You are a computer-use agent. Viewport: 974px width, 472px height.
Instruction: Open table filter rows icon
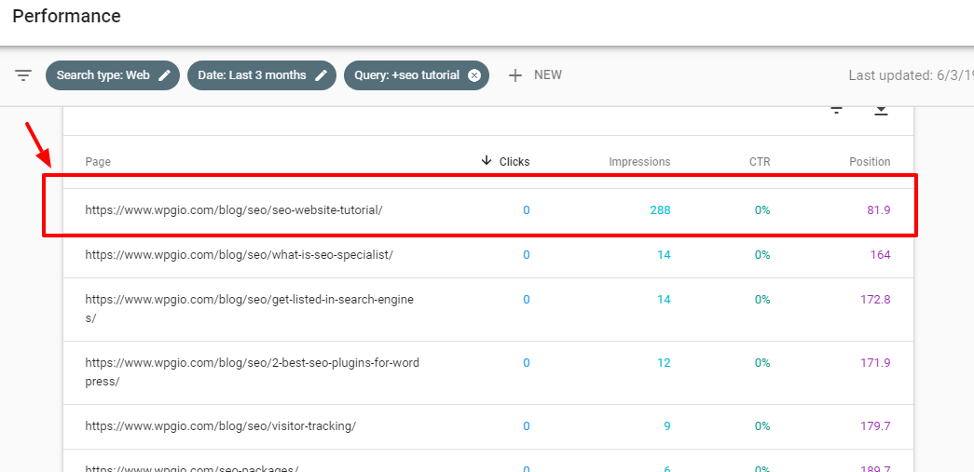point(837,110)
